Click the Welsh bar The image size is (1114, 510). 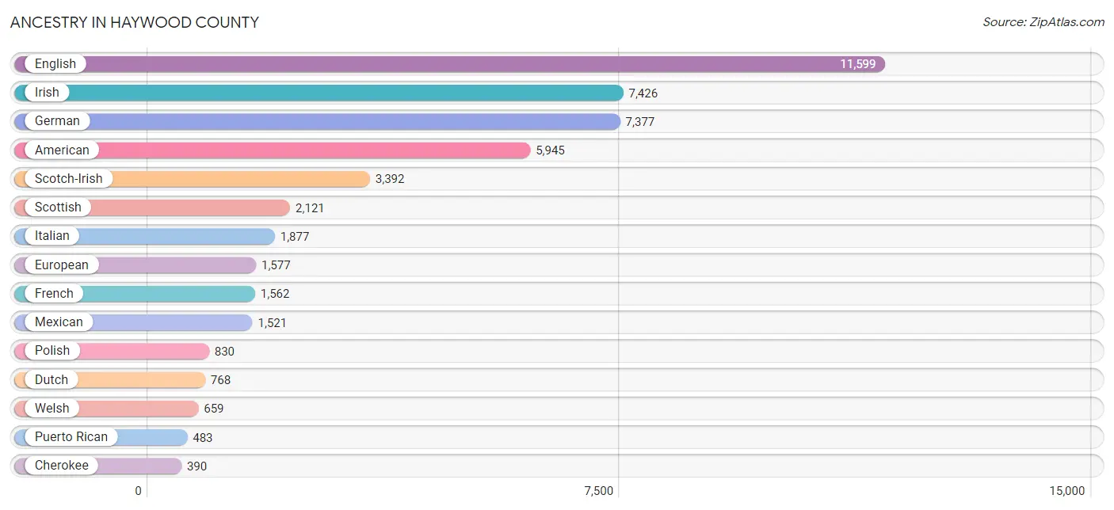106,408
